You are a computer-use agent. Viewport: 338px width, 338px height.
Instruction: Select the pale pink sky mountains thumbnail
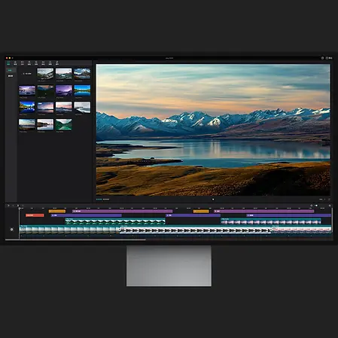[64, 108]
